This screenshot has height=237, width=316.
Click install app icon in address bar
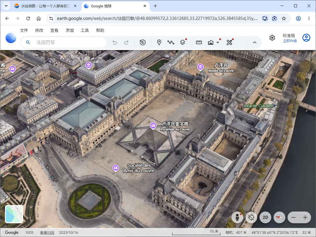click(265, 18)
